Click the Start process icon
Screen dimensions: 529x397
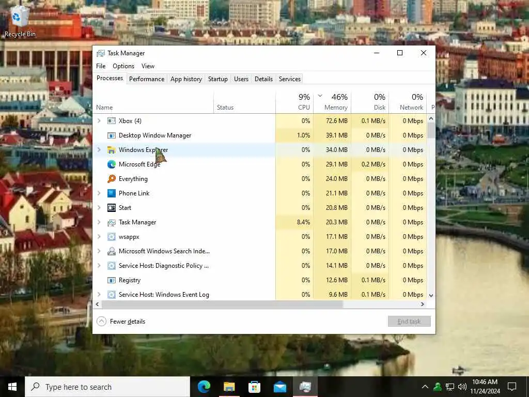[x=112, y=208]
